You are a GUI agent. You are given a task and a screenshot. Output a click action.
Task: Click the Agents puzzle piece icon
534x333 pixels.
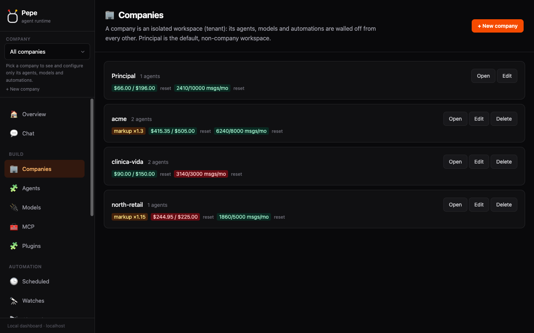(14, 188)
